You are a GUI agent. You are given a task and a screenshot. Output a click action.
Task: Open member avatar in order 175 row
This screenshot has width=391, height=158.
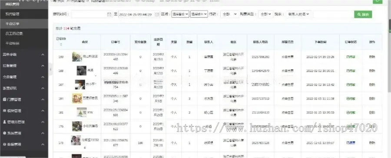[x=76, y=140]
